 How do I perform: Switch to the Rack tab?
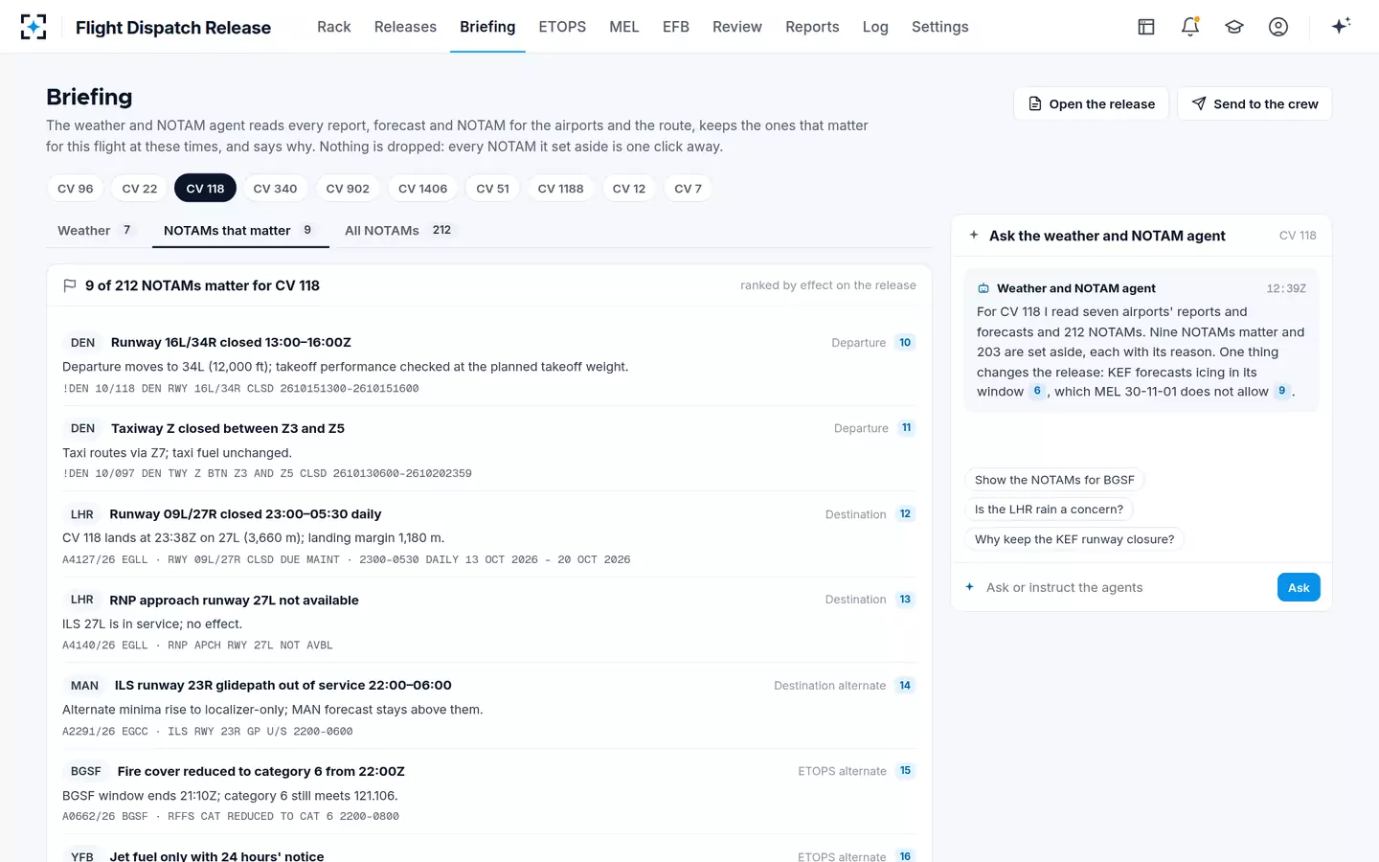pos(334,27)
